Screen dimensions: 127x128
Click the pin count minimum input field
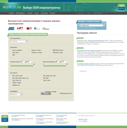pyautogui.click(x=58, y=62)
